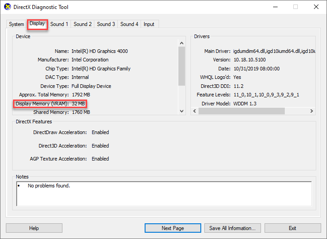This screenshot has height=239, width=327.
Task: Go to the Sound 2 tab
Action: tap(83, 24)
